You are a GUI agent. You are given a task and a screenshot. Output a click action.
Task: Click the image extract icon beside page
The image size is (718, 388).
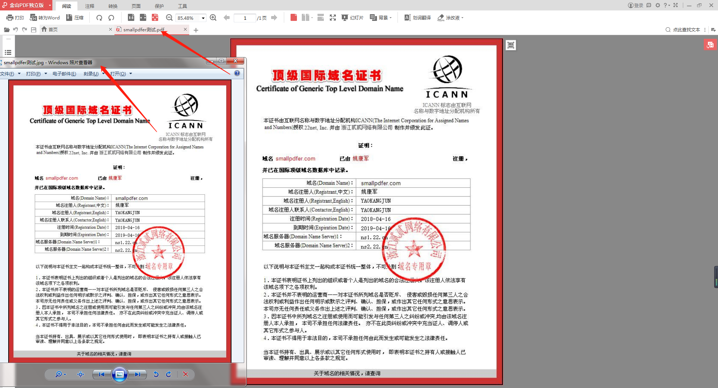[x=511, y=45]
